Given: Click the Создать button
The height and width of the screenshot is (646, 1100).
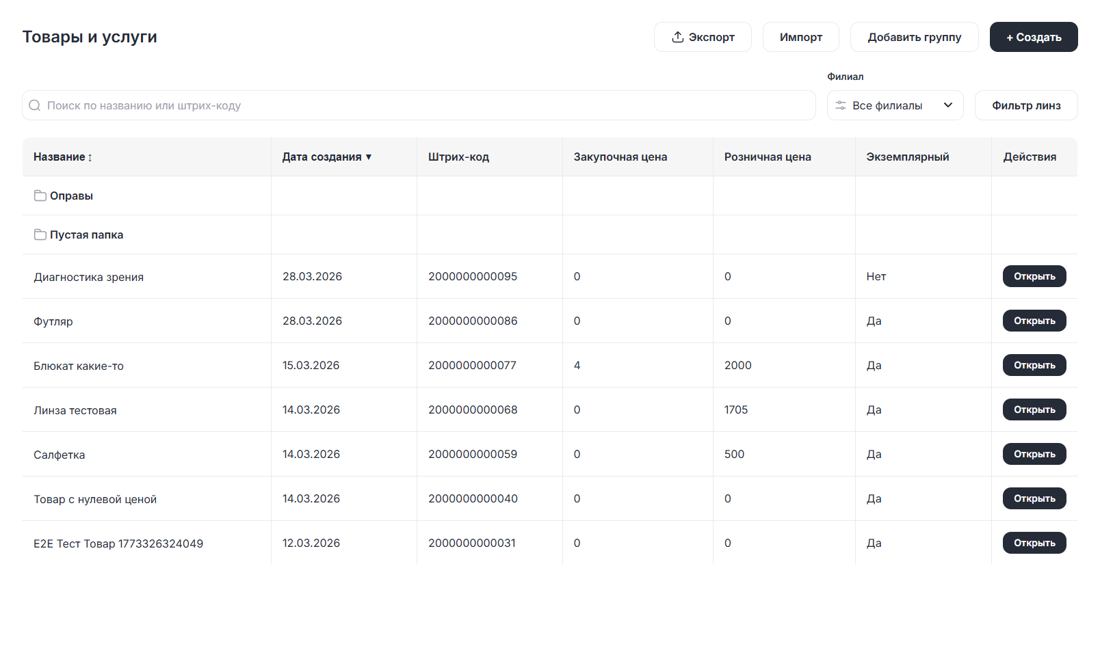Looking at the screenshot, I should point(1034,37).
